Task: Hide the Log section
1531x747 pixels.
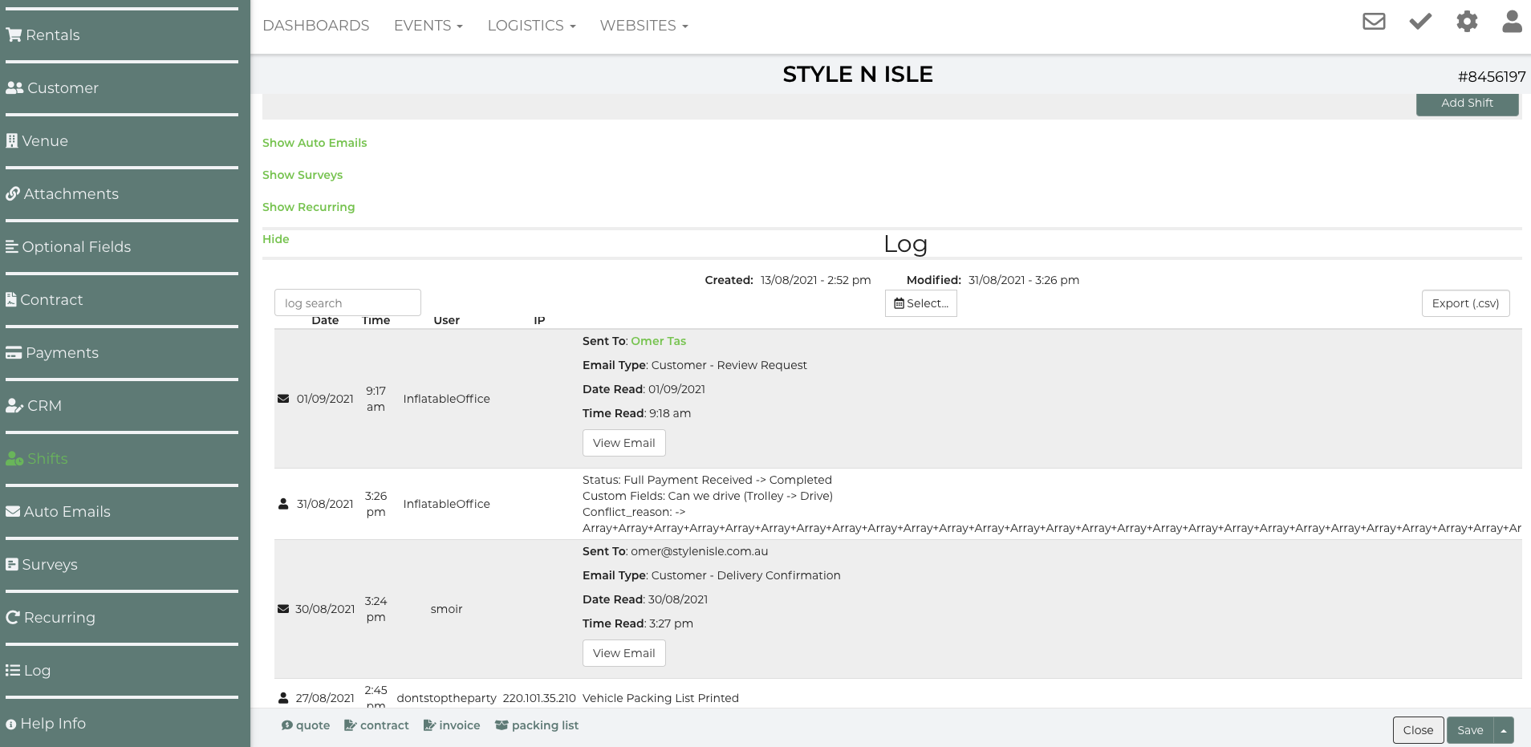Action: (275, 239)
